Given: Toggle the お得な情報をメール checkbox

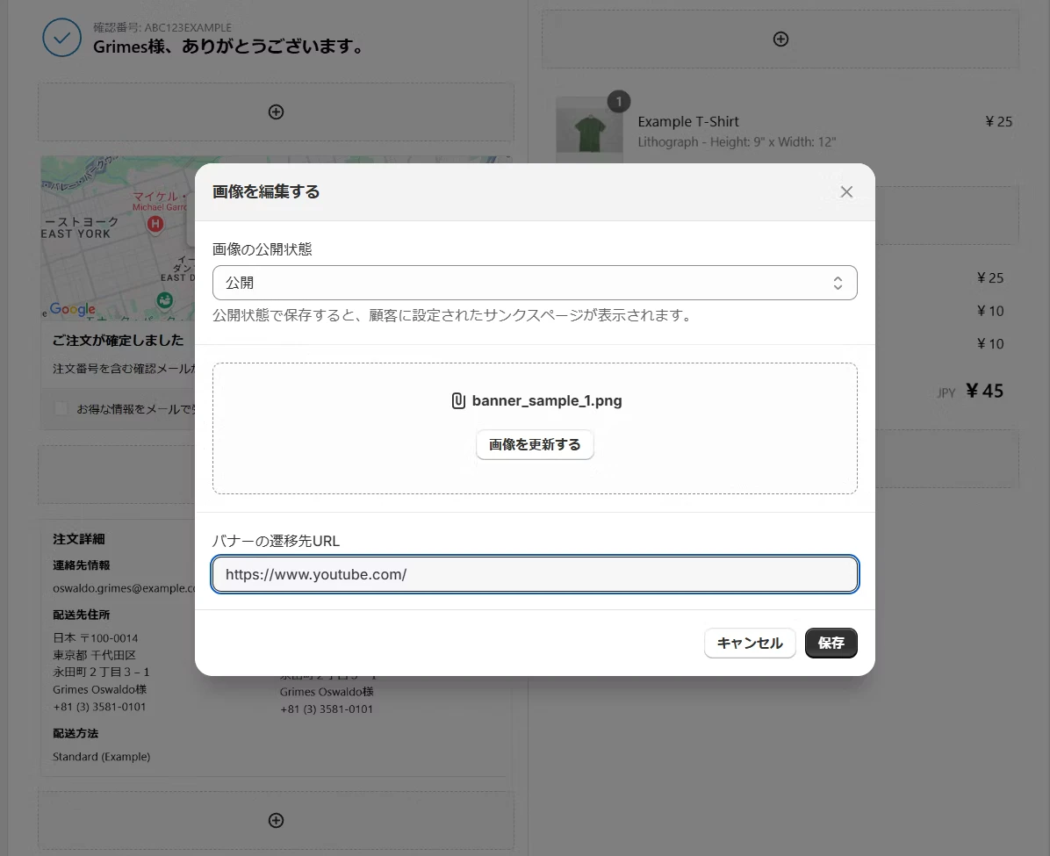Looking at the screenshot, I should coord(61,408).
